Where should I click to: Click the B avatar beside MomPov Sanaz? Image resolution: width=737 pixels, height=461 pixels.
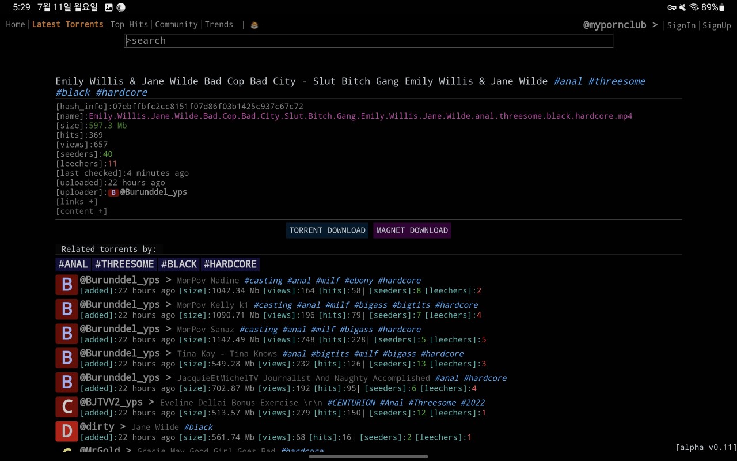[67, 334]
